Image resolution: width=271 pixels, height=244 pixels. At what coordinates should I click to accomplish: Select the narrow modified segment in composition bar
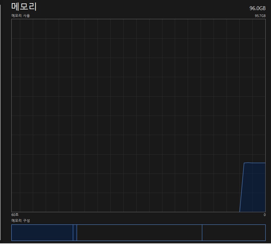pyautogui.click(x=75, y=233)
